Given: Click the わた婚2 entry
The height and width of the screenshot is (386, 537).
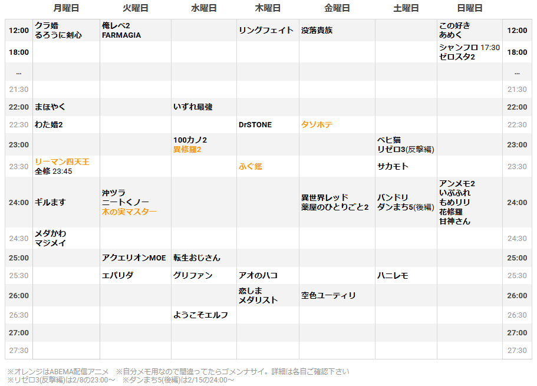Looking at the screenshot, I should click(x=49, y=125).
